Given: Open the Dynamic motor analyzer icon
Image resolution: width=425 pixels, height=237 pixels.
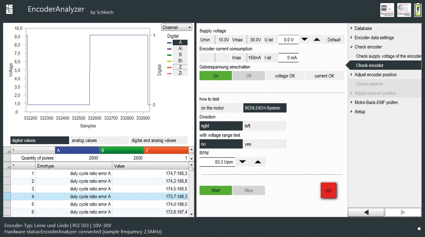Looking at the screenshot, I should tap(387, 10).
